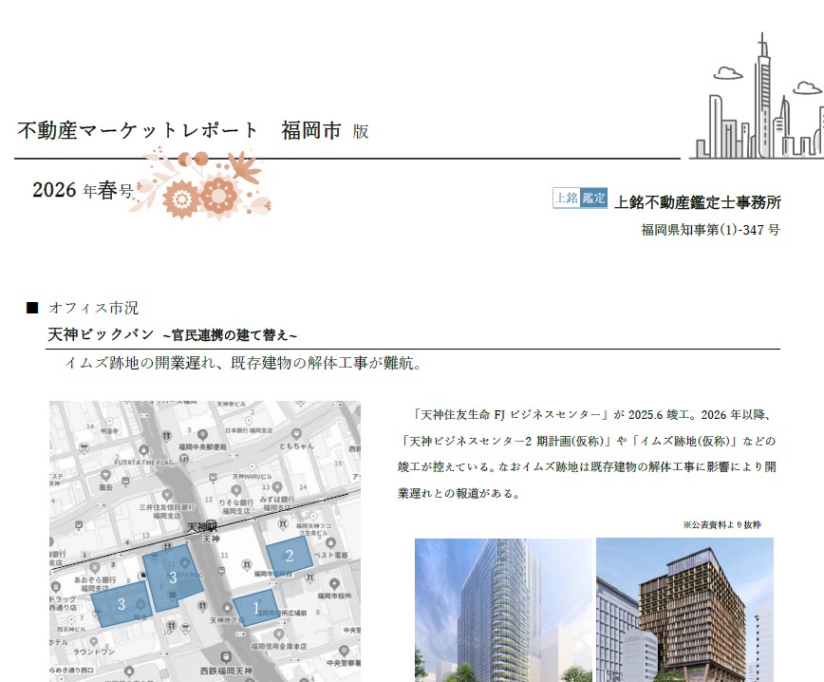Select blue map area numbered 2

(x=289, y=557)
